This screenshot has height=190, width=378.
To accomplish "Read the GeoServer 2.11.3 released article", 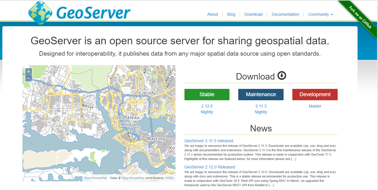I will [209, 141].
